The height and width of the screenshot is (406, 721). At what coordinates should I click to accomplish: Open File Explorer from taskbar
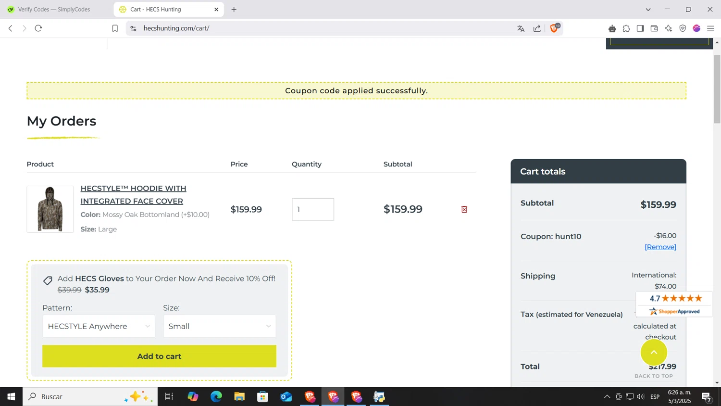(239, 397)
